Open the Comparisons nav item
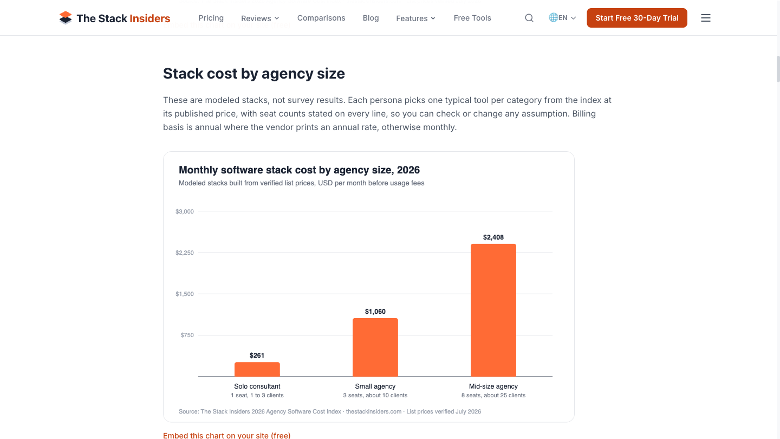This screenshot has height=439, width=780. pyautogui.click(x=321, y=18)
